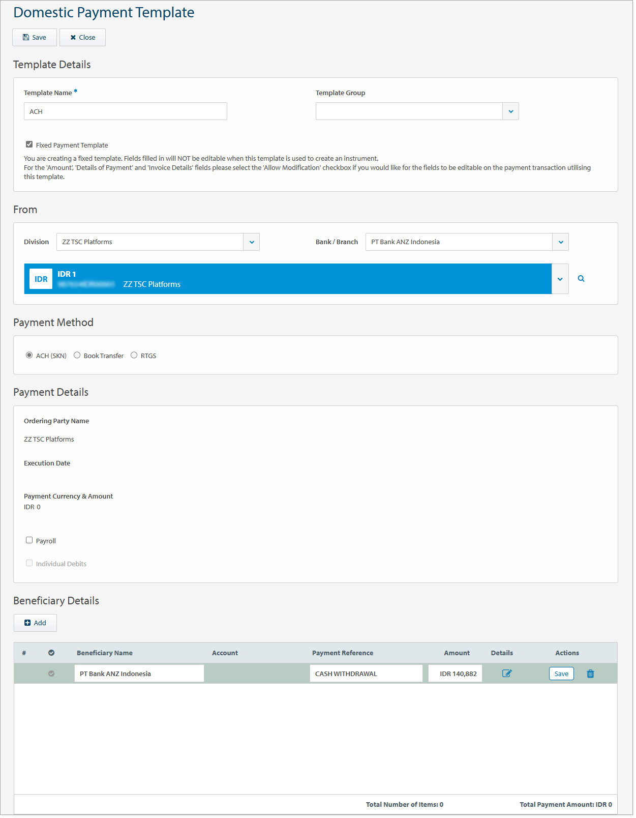Click the select-all check icon in table header

tap(51, 653)
